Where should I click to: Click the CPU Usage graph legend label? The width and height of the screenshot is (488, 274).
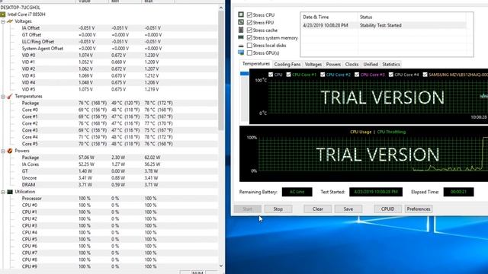[361, 132]
